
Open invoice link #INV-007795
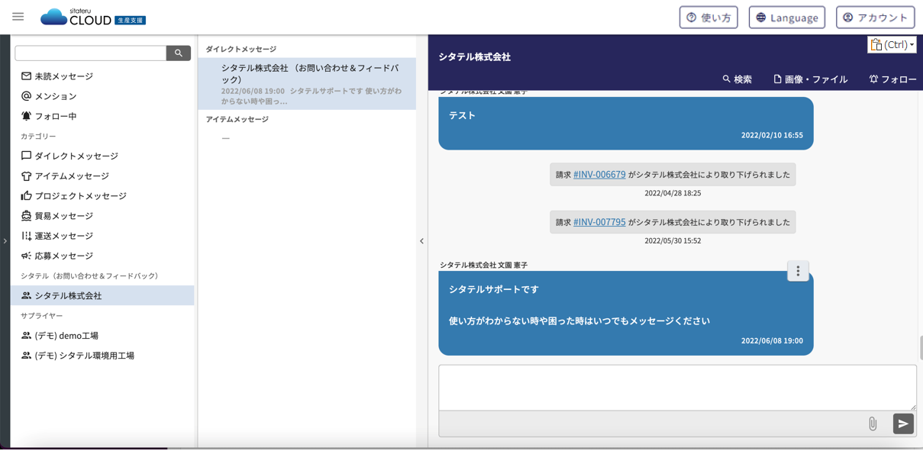[x=599, y=222]
